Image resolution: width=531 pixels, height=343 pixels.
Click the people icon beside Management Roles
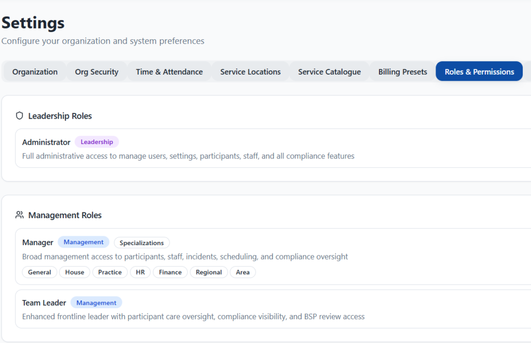coord(19,215)
